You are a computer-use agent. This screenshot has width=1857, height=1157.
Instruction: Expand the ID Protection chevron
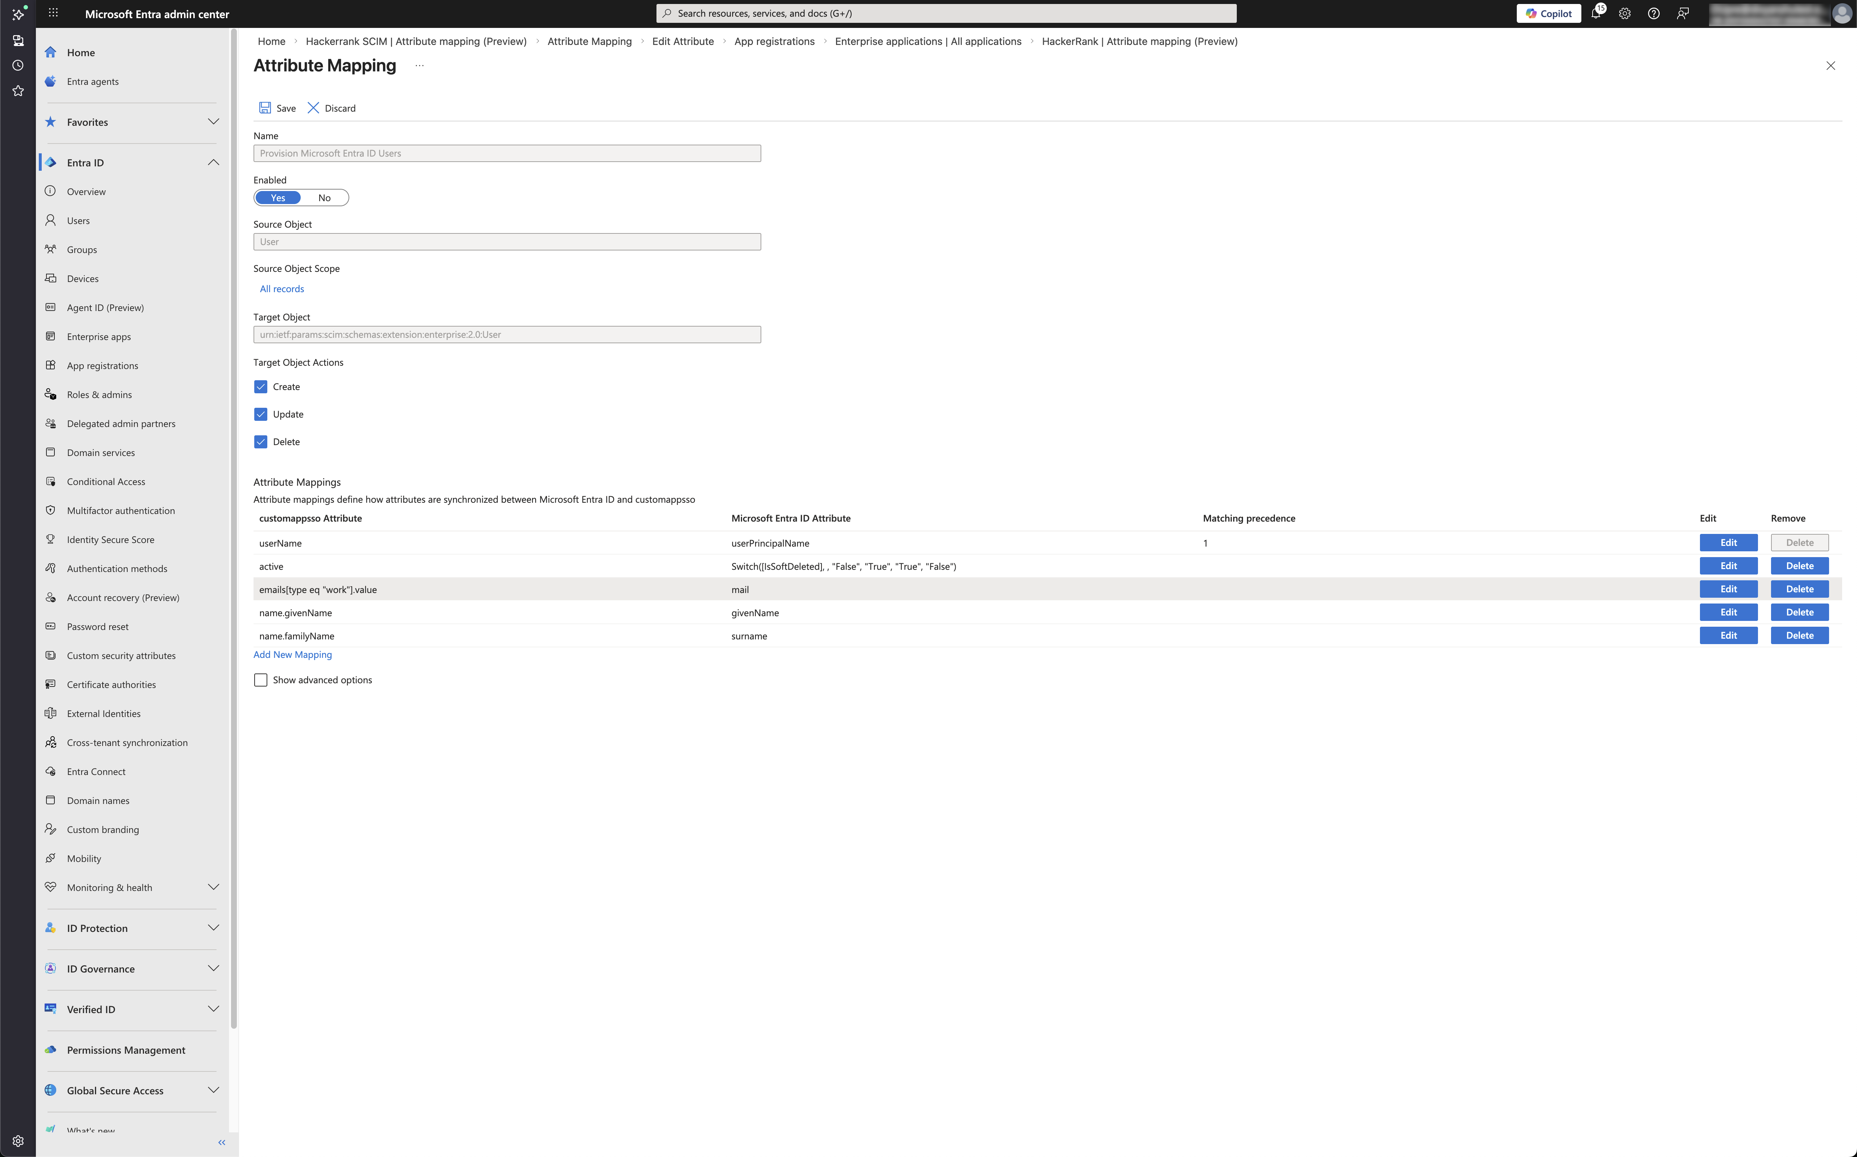coord(214,928)
